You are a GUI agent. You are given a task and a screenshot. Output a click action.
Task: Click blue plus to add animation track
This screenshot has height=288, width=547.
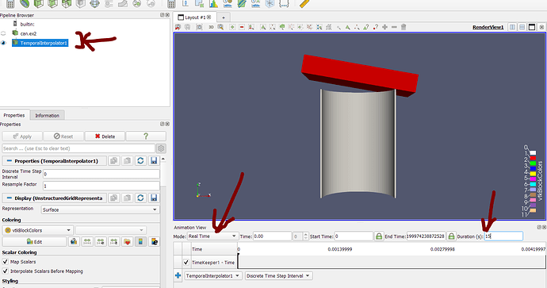pos(178,276)
